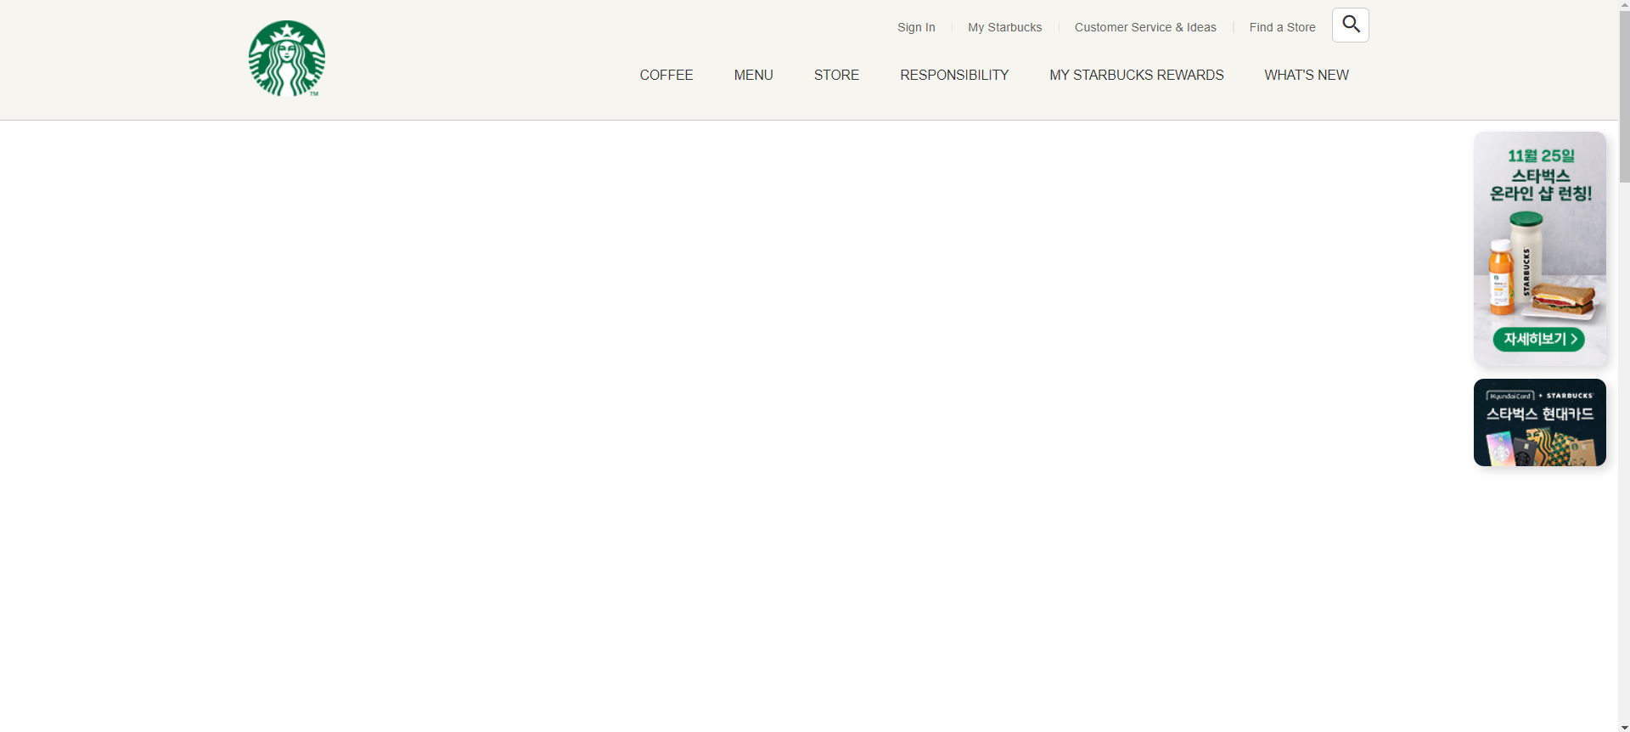Screen dimensions: 1630x732
Task: Open Customer Service & Ideas
Action: click(x=1145, y=27)
